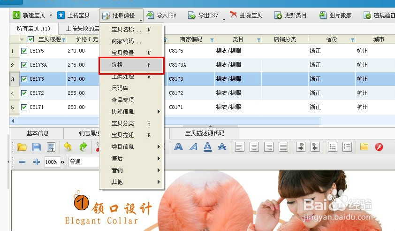Switch to 宝贝描述源代码 tab
Image resolution: width=395 pixels, height=231 pixels.
(x=205, y=133)
